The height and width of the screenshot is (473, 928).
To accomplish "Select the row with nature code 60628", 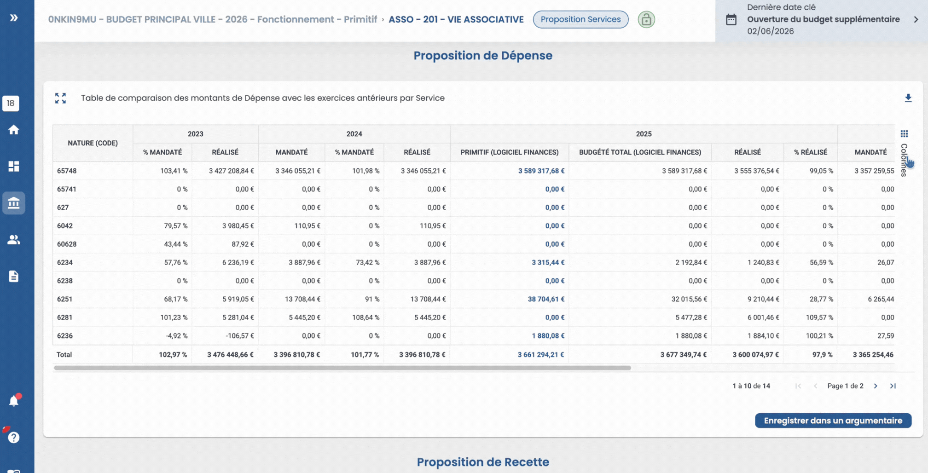I will click(x=474, y=244).
